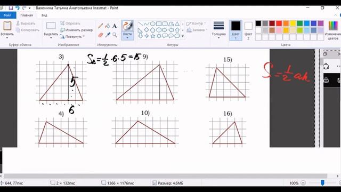Click status text 1366 × 1176пкс
This screenshot has height=192, width=341.
[120, 183]
